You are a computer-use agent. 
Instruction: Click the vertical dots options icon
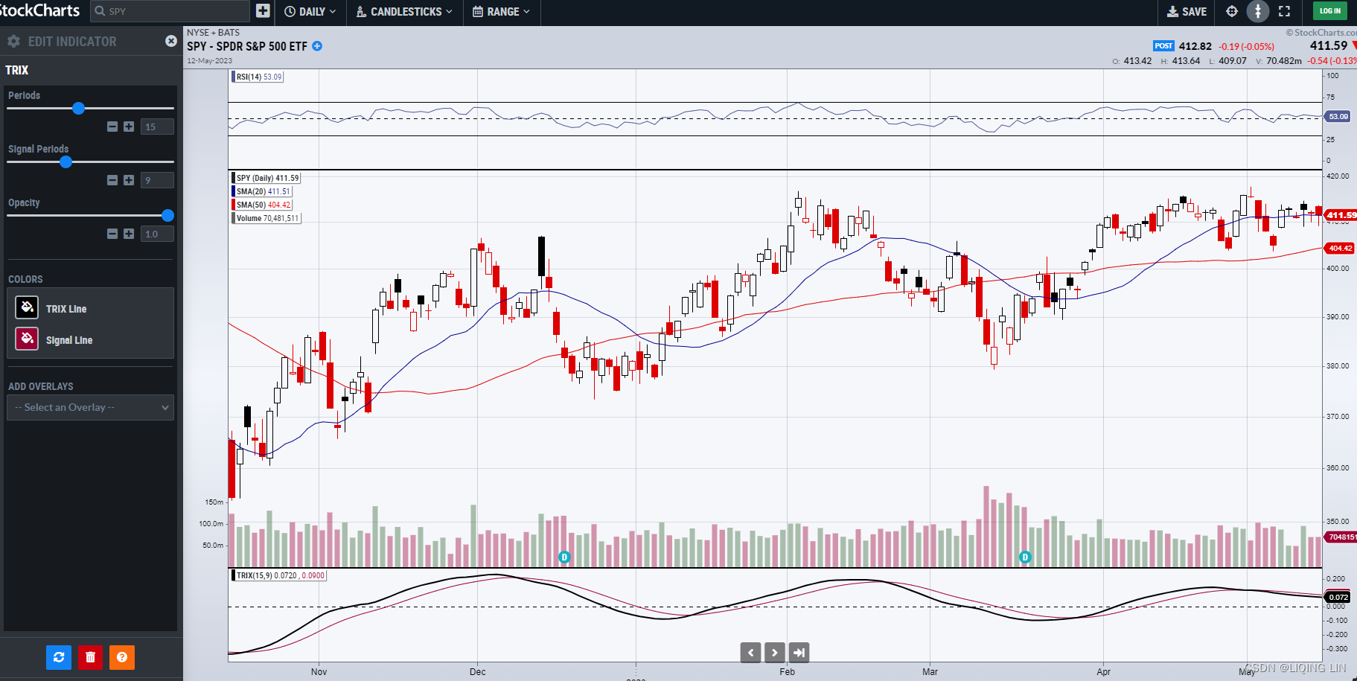click(1258, 11)
